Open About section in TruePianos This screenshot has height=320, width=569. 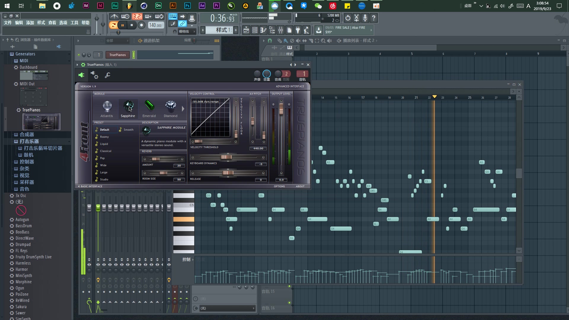pos(301,186)
